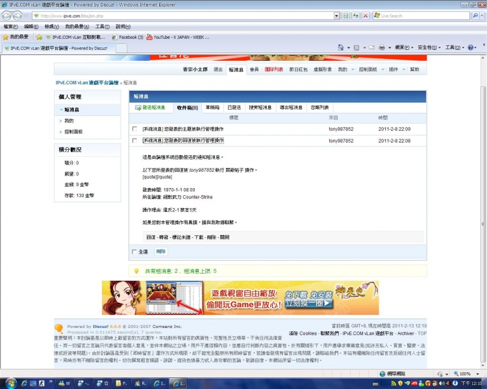Open the 說明 (Help) menu
This screenshot has width=487, height=389.
pos(123,27)
